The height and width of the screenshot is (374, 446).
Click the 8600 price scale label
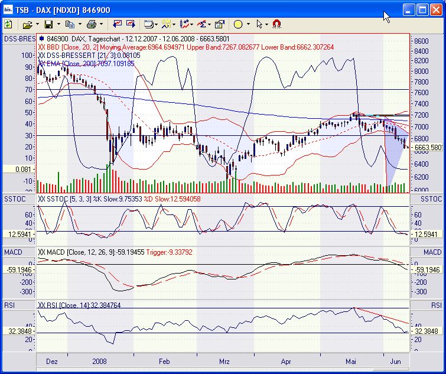(x=422, y=41)
